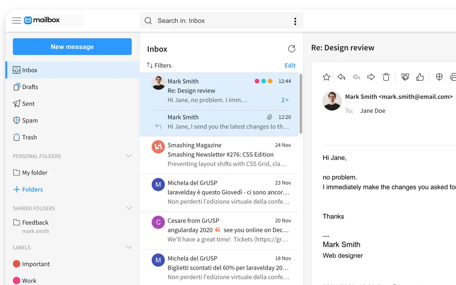Click the Edit link in Inbox

[x=290, y=66]
